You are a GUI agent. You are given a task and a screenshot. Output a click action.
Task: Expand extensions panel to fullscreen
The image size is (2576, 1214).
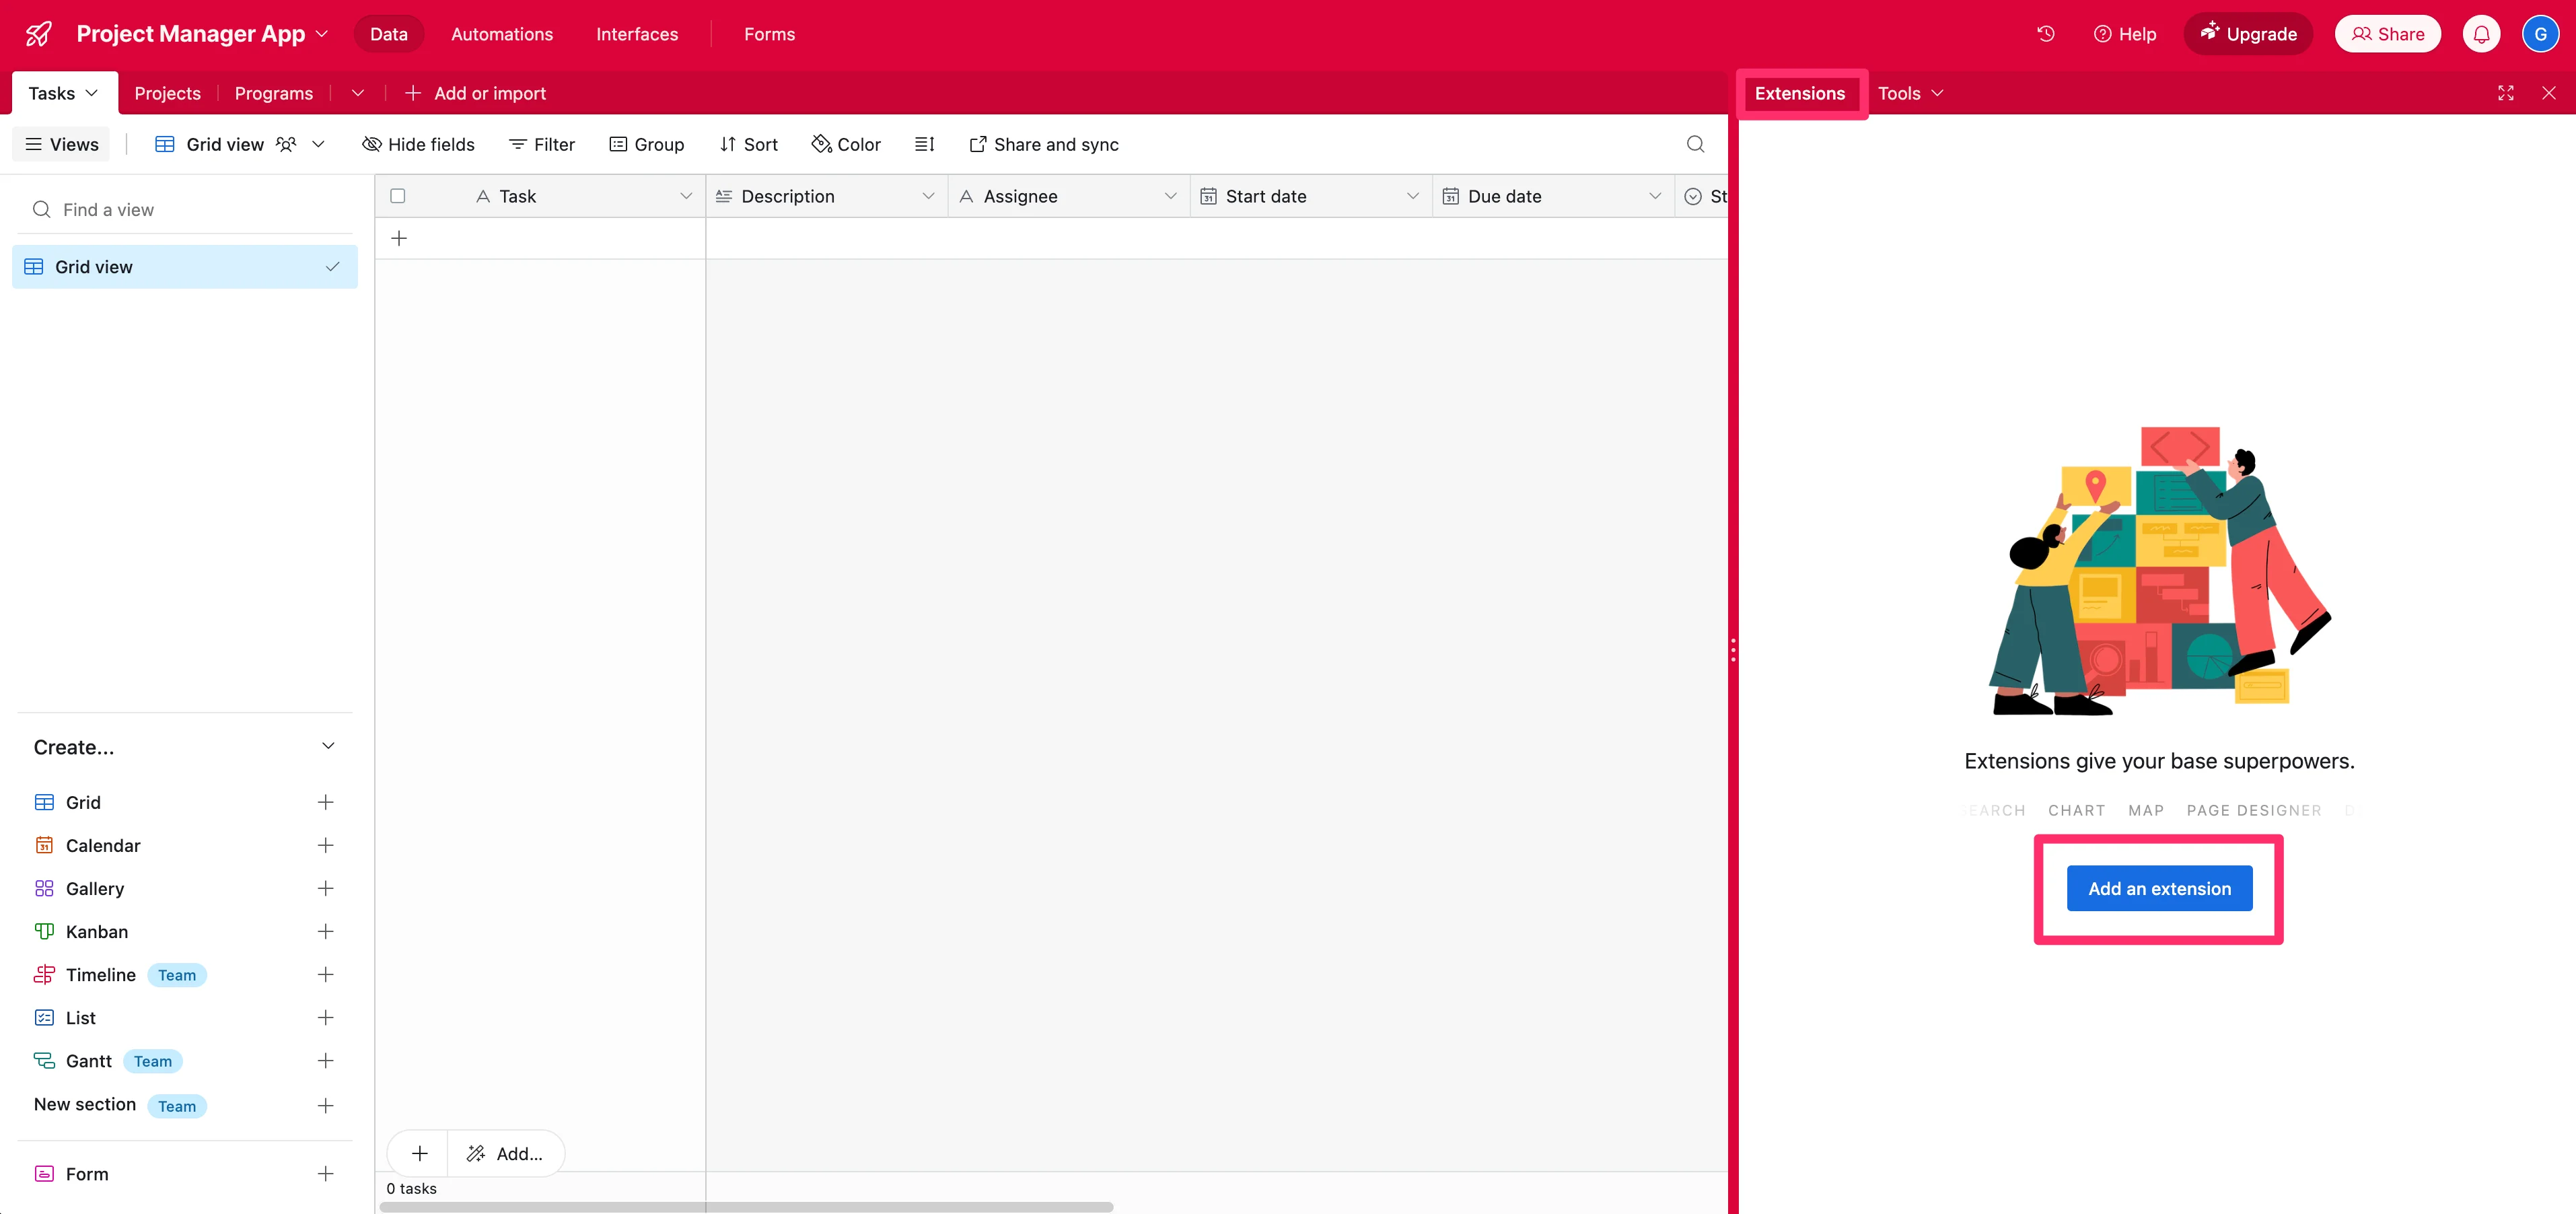(x=2505, y=93)
